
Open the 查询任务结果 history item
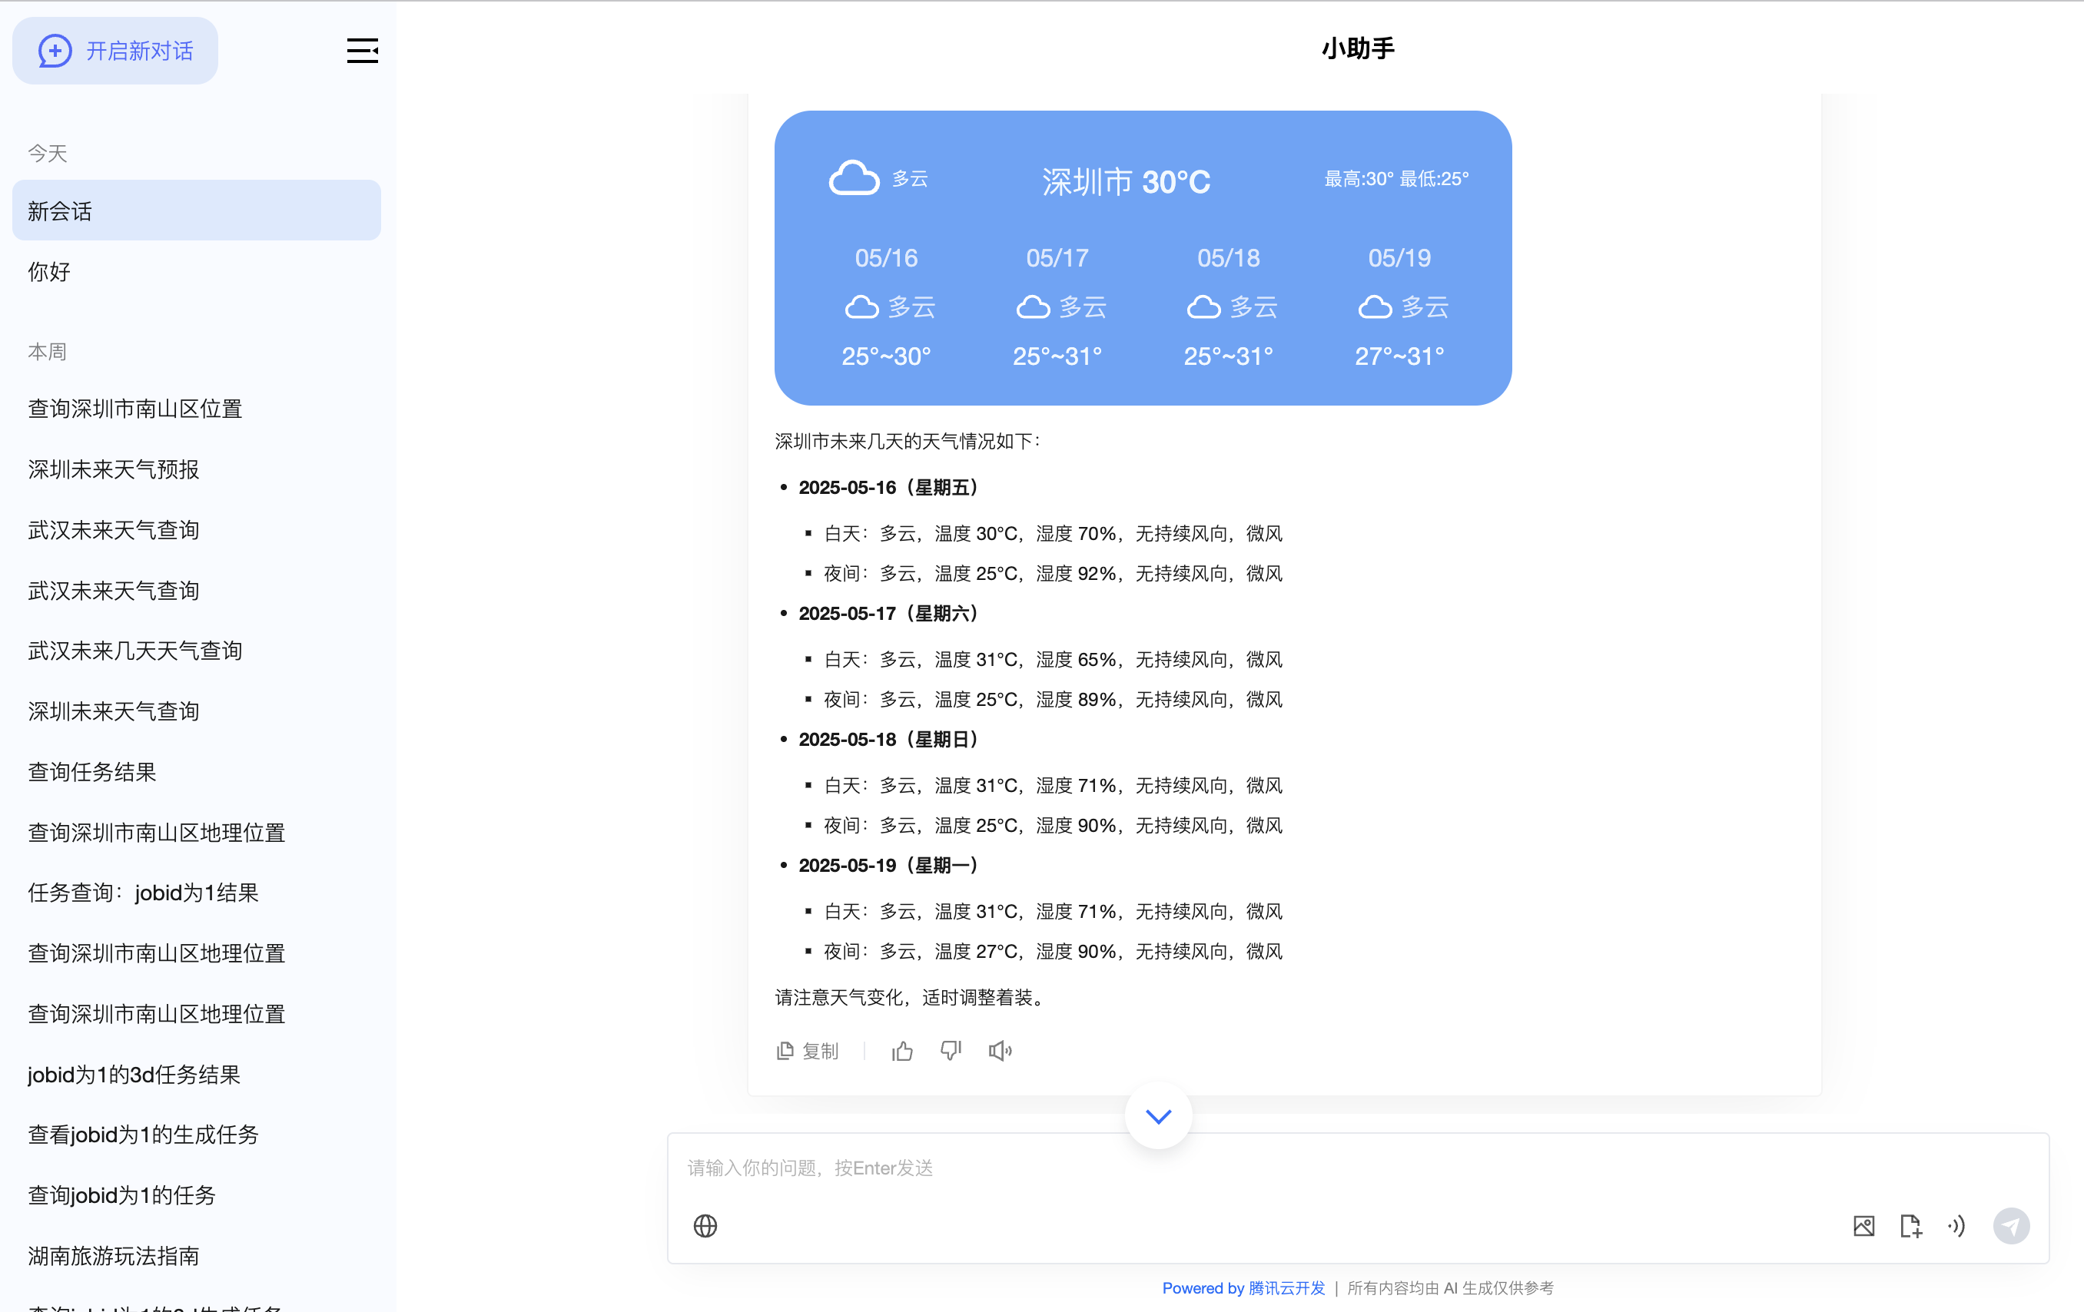(x=91, y=771)
